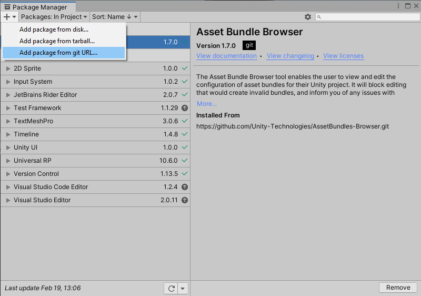Click installed checkmark for 2D Sprite

tap(185, 68)
